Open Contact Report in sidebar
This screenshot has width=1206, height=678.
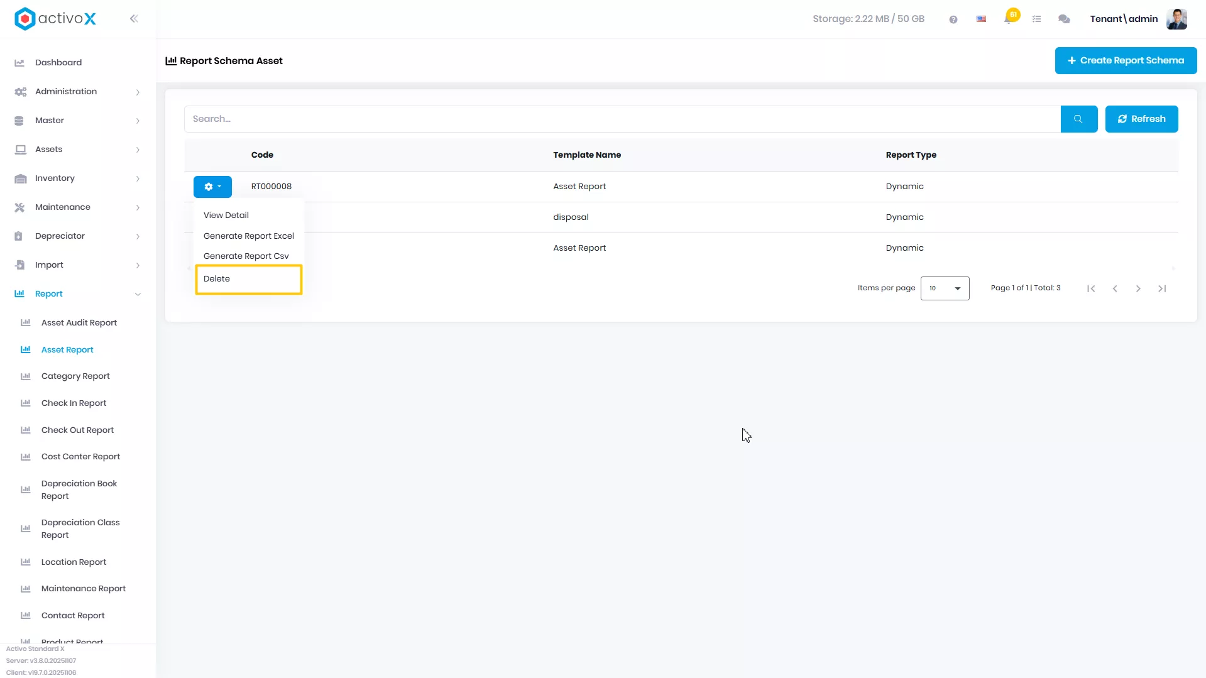(x=73, y=616)
